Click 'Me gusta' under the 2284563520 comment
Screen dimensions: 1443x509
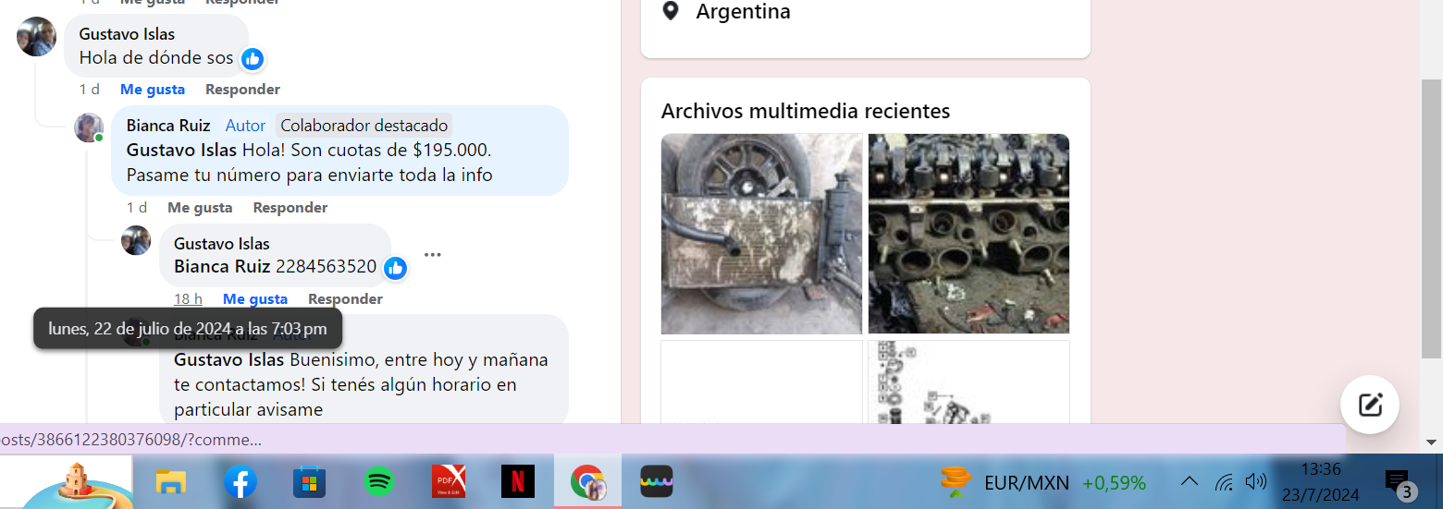(x=255, y=299)
